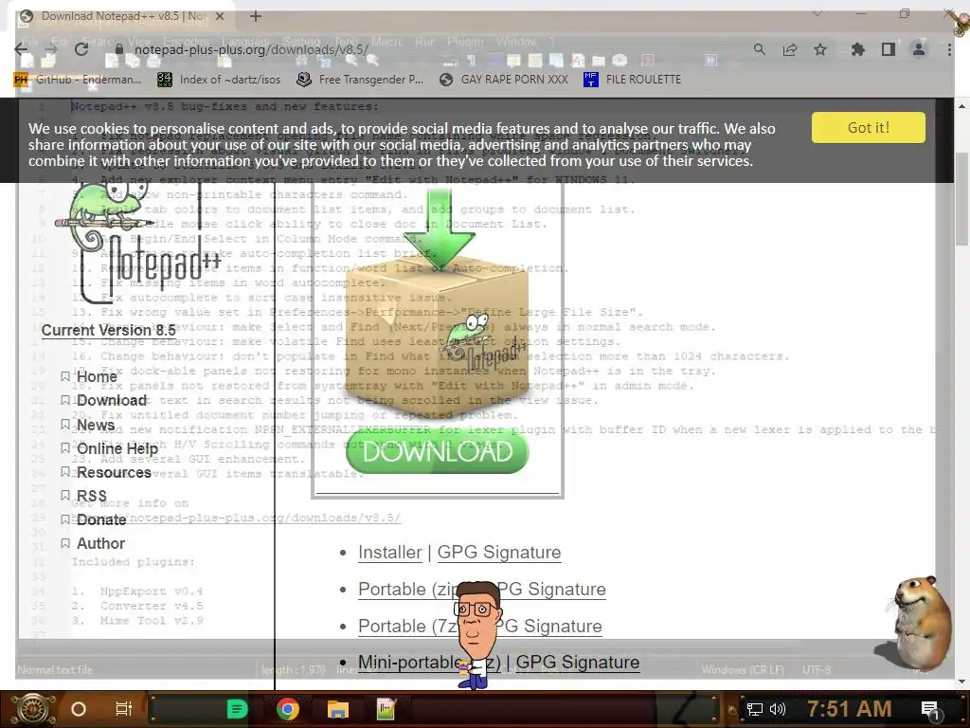Download the Portable (zip) link
Viewport: 970px width, 728px height.
click(x=407, y=590)
